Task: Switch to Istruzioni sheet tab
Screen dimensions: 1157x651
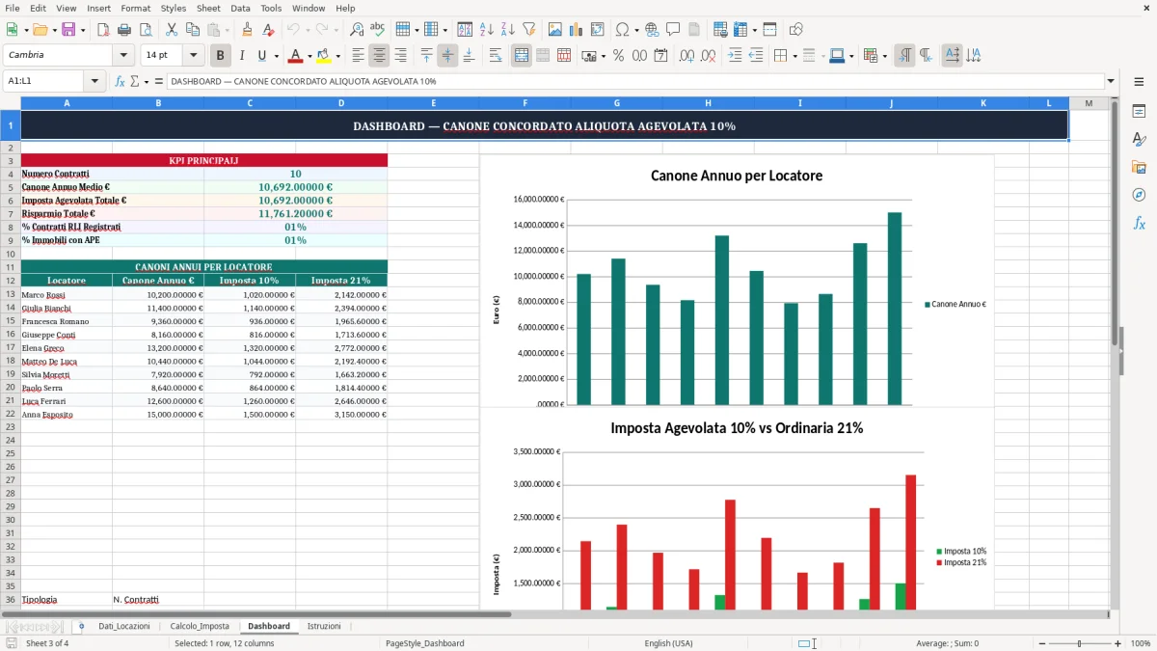Action: (x=324, y=626)
